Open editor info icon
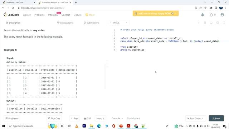This screenshot has height=129, width=229. 199,23
